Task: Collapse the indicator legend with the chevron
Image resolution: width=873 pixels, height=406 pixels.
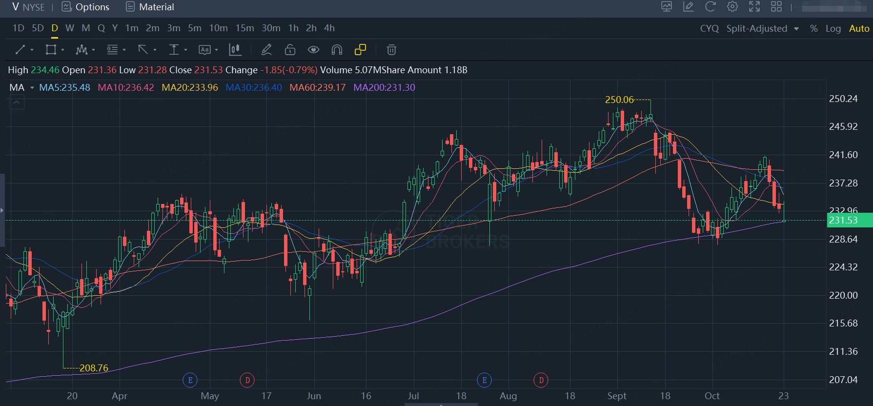Action: [17, 102]
